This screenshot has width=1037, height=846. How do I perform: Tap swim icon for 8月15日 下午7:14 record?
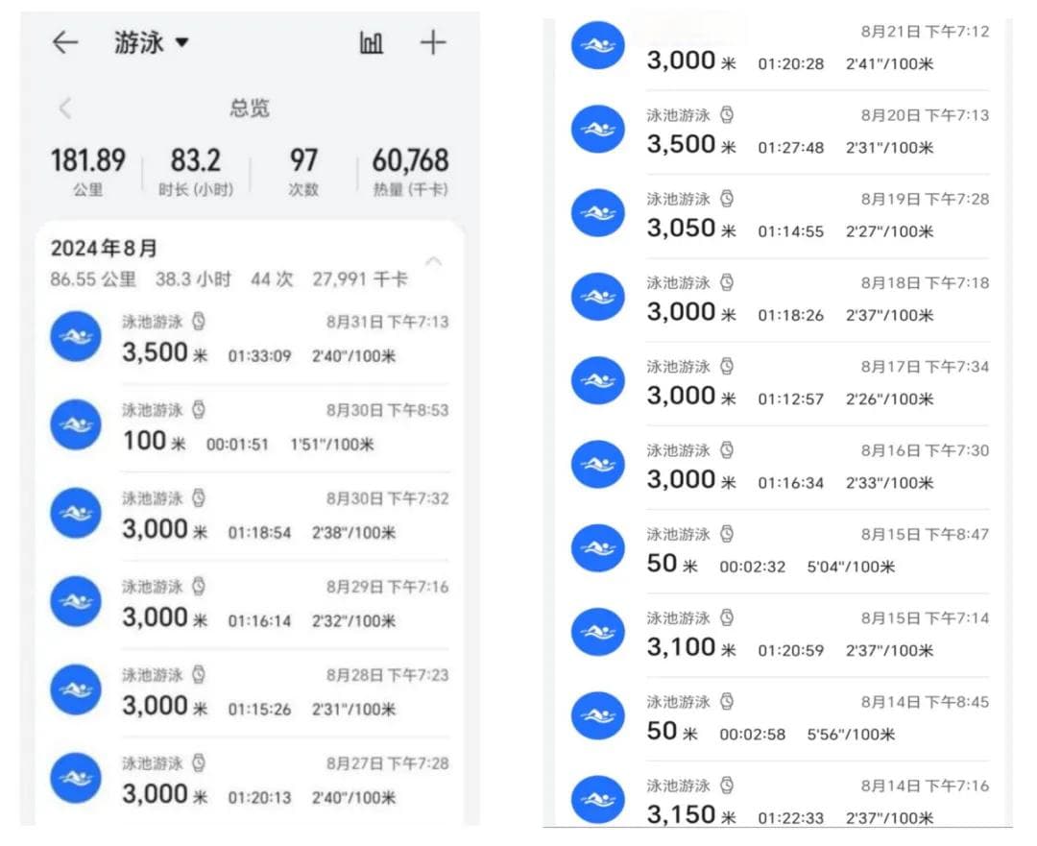click(x=598, y=632)
